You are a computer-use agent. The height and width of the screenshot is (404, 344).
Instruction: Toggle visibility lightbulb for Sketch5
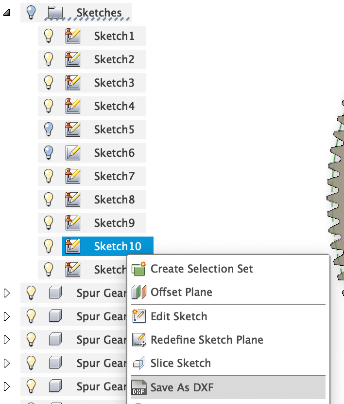click(x=49, y=129)
